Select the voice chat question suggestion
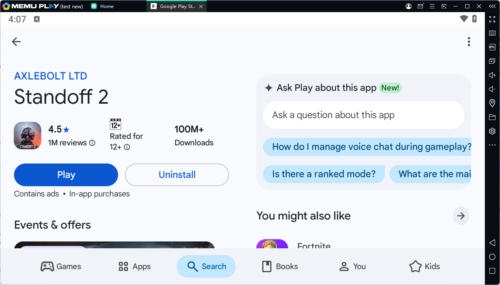This screenshot has width=500, height=285. (x=367, y=147)
